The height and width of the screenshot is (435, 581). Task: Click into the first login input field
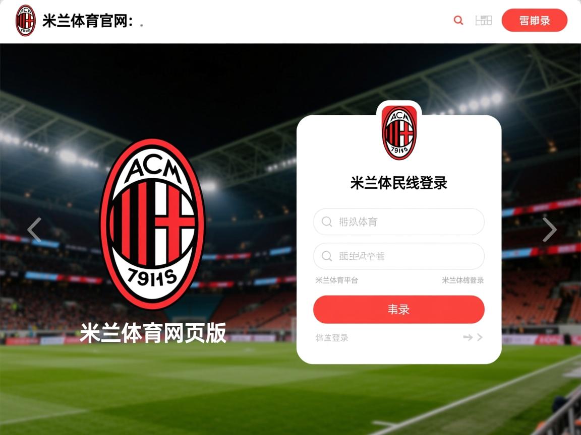[x=399, y=222]
